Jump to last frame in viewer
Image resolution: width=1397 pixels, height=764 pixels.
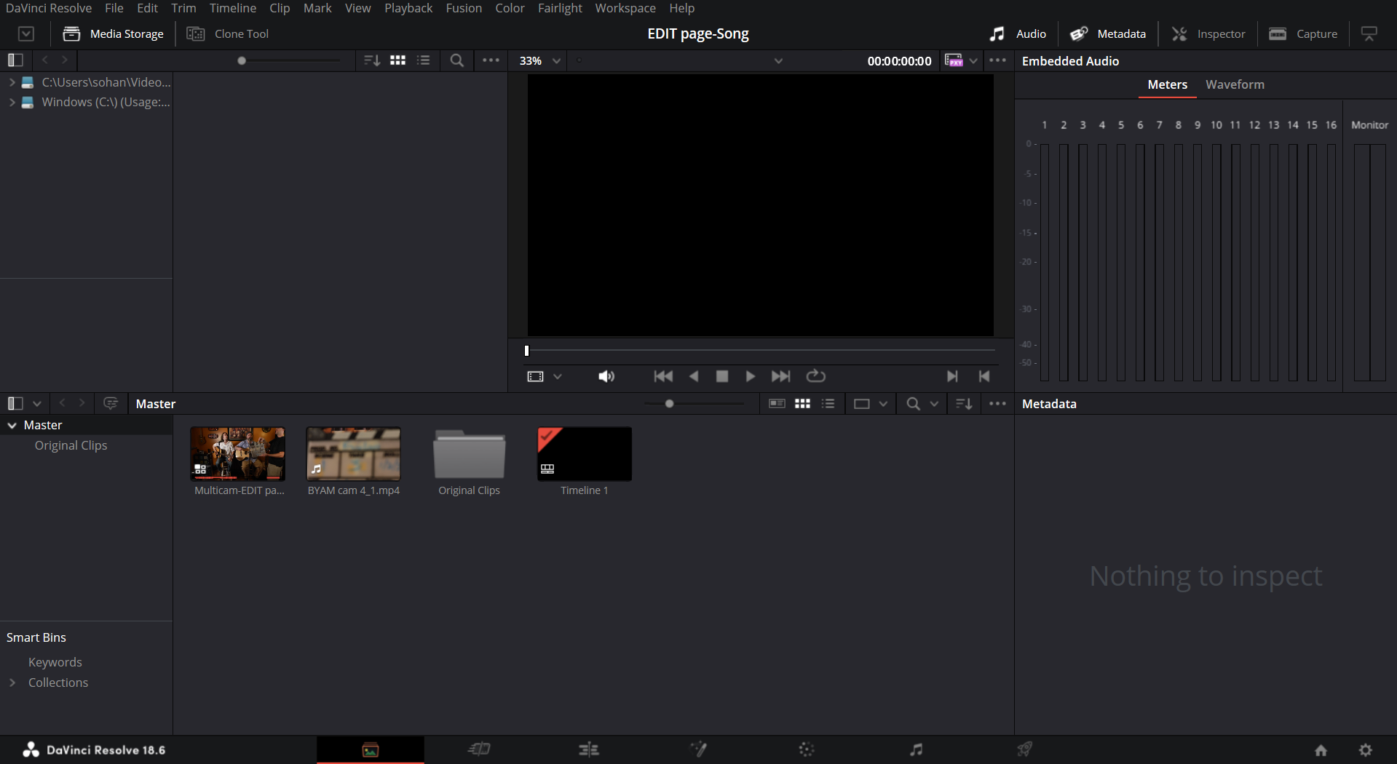[780, 376]
